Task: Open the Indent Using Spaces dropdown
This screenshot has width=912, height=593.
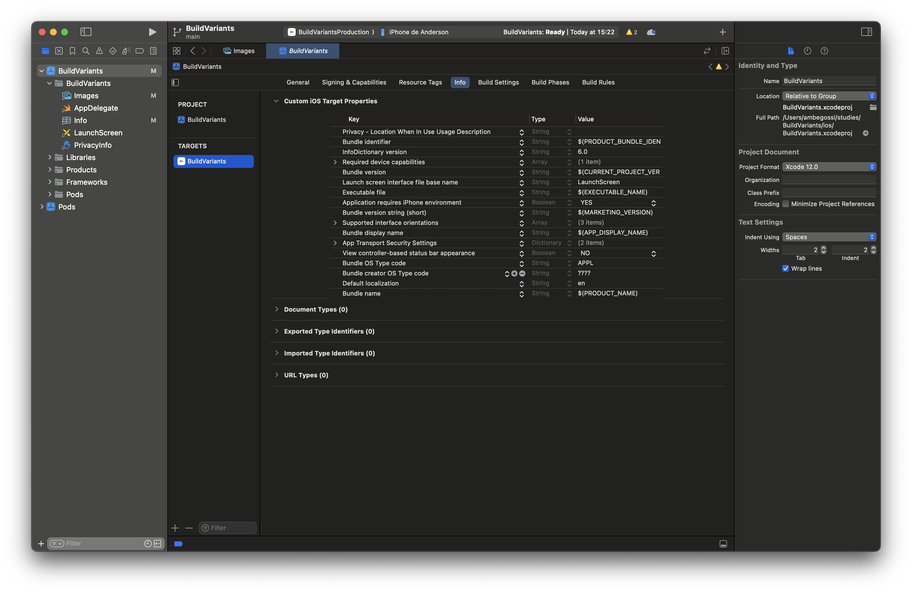Action: click(x=829, y=237)
